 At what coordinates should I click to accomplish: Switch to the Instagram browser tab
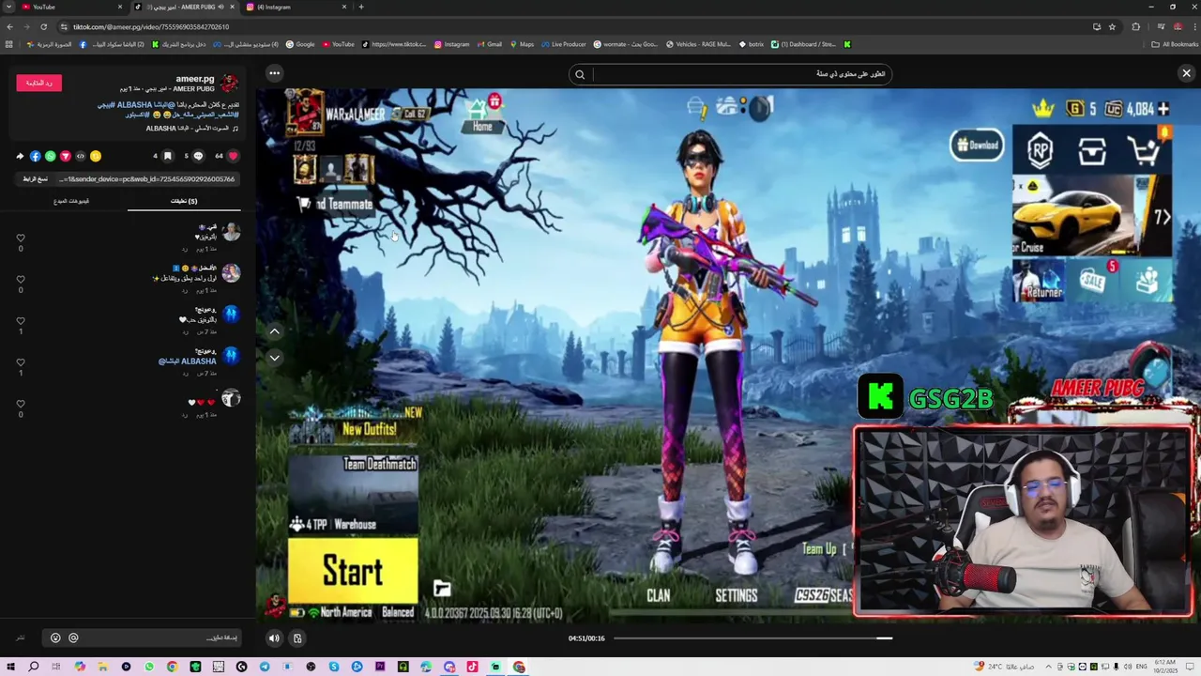click(x=296, y=7)
